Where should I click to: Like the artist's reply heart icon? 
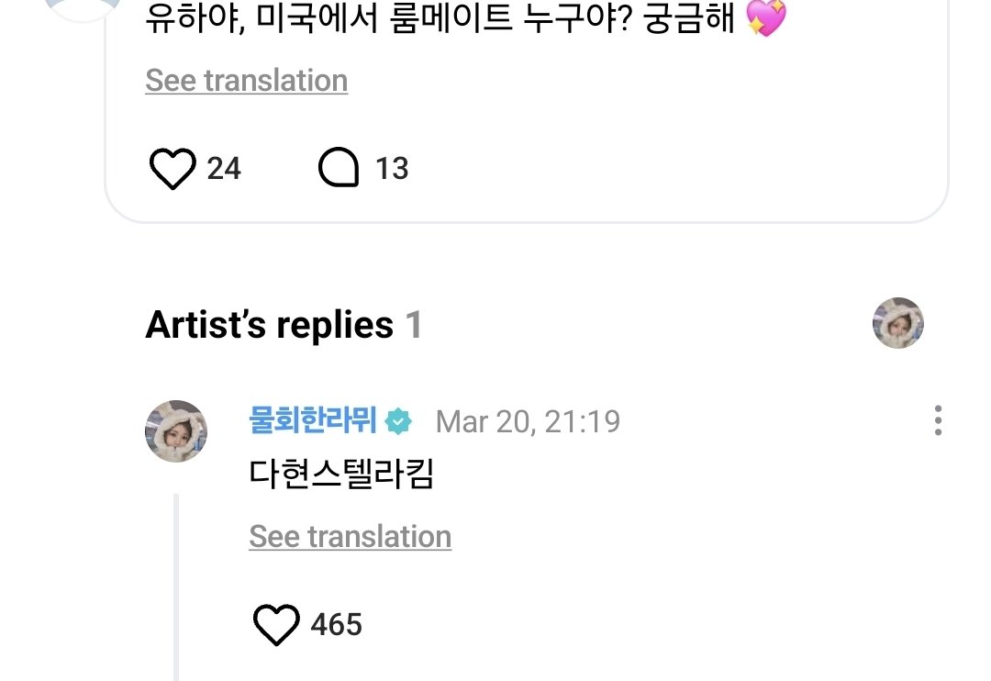click(275, 625)
